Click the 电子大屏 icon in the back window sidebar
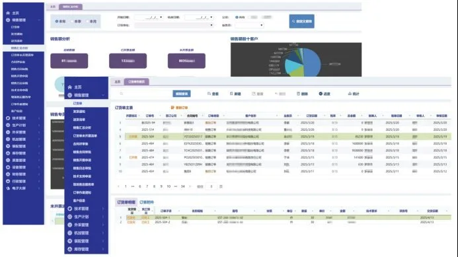This screenshot has width=458, height=257. pos(8,188)
